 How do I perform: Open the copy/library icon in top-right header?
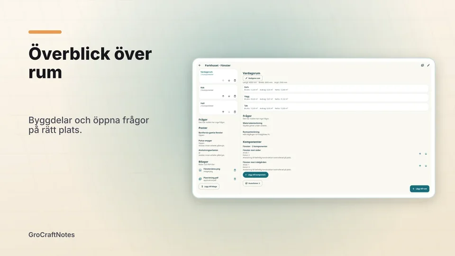[422, 65]
